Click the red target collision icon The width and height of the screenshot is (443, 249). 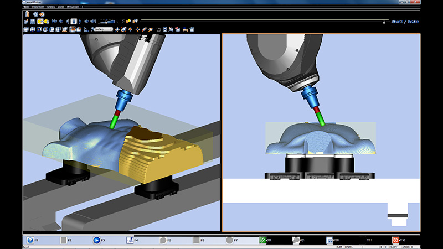click(x=177, y=29)
